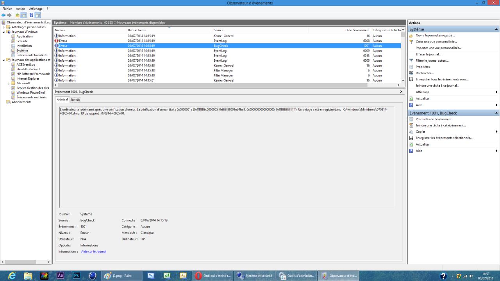Open After Effects from the taskbar

pos(60,276)
